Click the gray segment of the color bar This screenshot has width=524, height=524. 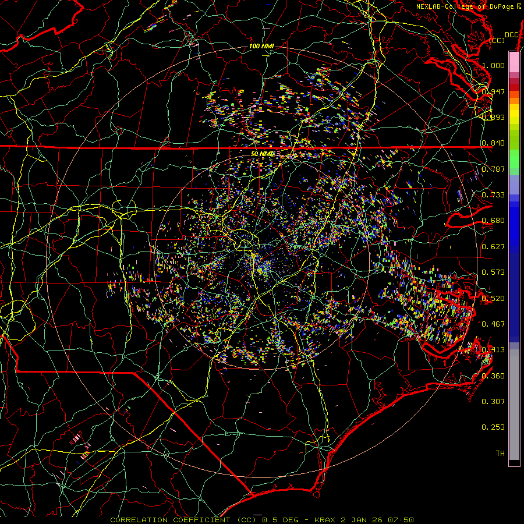514,405
